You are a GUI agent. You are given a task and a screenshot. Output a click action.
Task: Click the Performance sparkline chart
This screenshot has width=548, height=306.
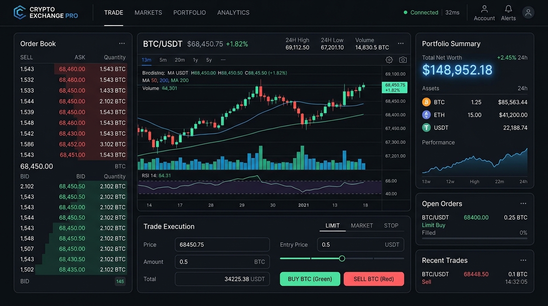coord(475,162)
